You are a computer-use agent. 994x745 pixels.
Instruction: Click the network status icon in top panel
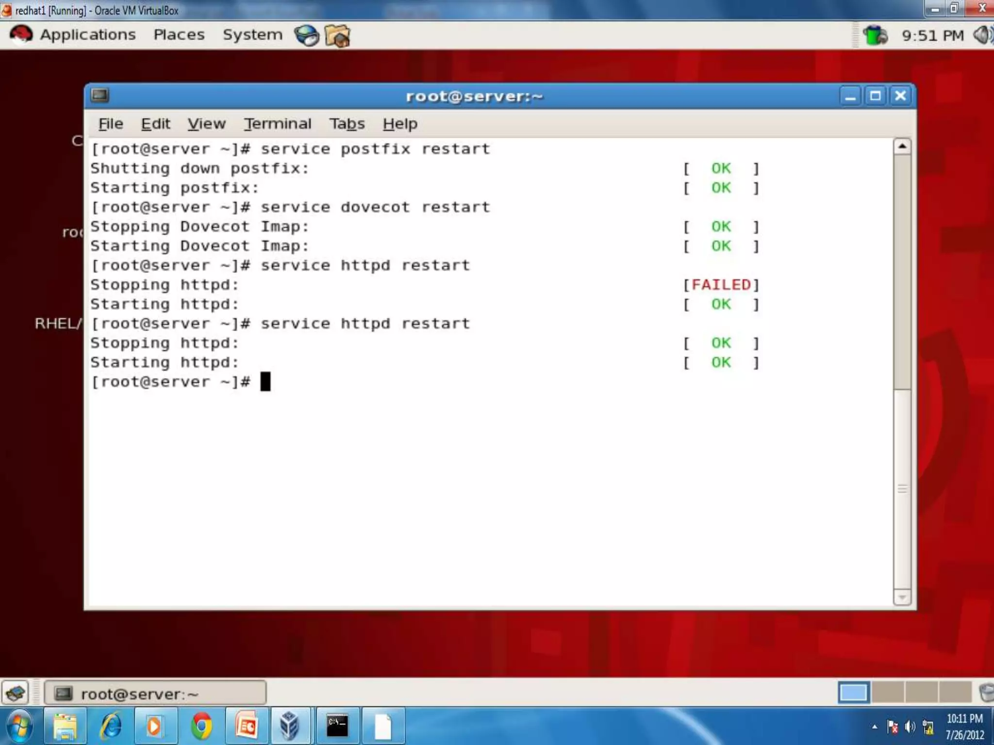[875, 35]
